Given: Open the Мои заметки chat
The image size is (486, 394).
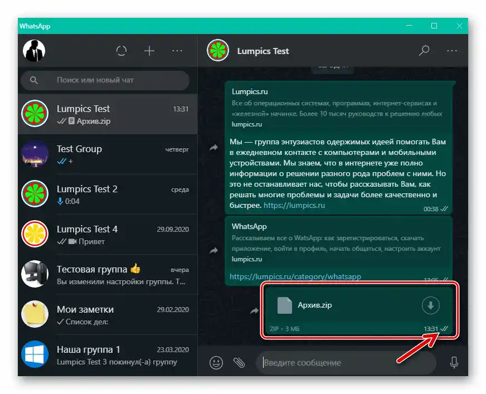Looking at the screenshot, I should 108,315.
